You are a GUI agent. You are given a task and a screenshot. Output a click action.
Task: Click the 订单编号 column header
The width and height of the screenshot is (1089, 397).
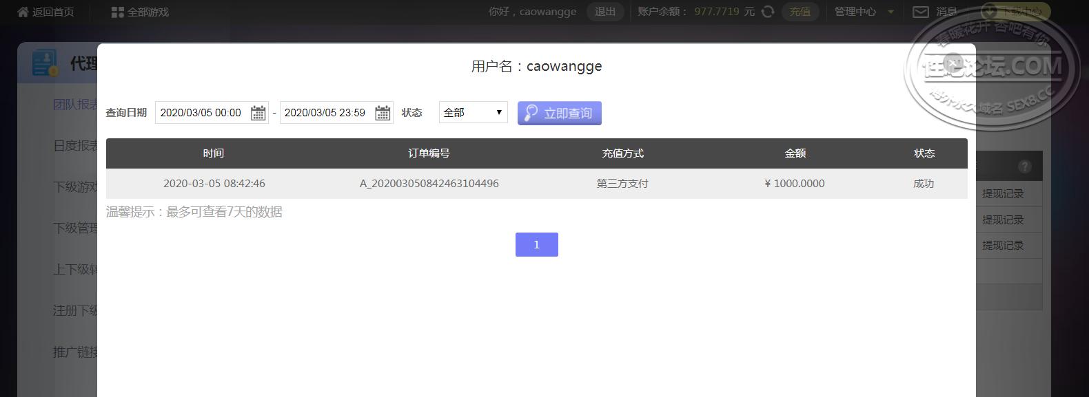(429, 153)
